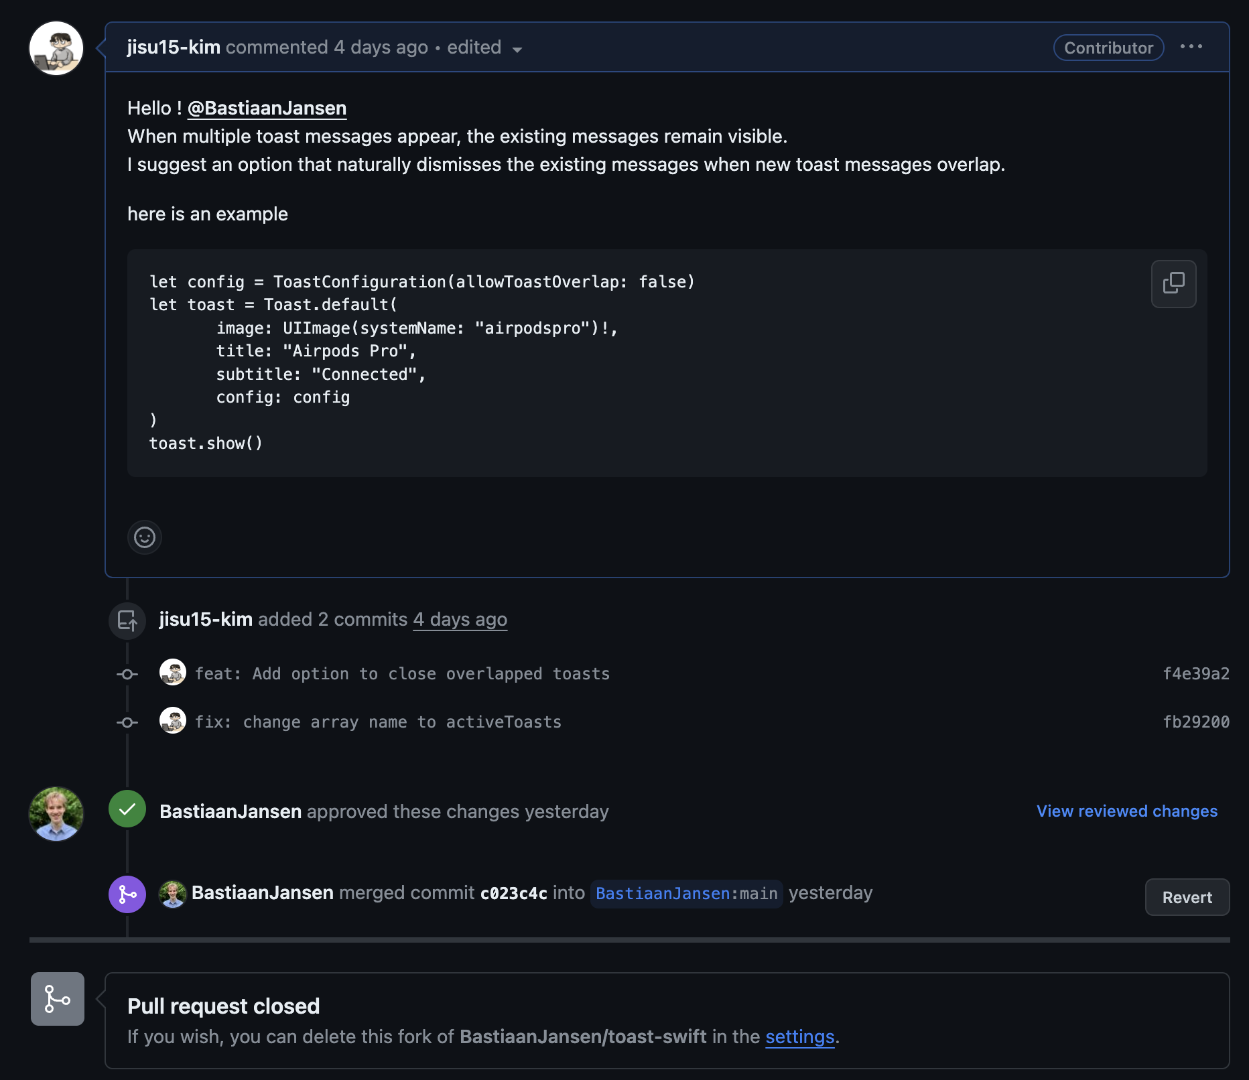Open the BastiaanJansen:main branch label
The height and width of the screenshot is (1080, 1249).
point(686,894)
